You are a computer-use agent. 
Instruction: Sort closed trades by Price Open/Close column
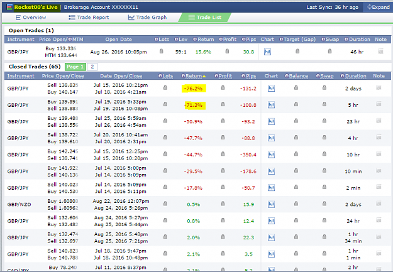click(x=63, y=76)
